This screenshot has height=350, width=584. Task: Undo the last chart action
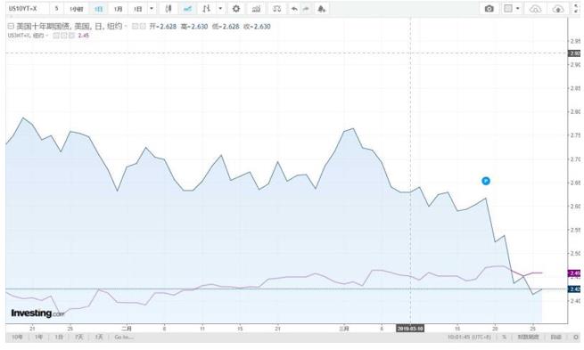(x=294, y=9)
